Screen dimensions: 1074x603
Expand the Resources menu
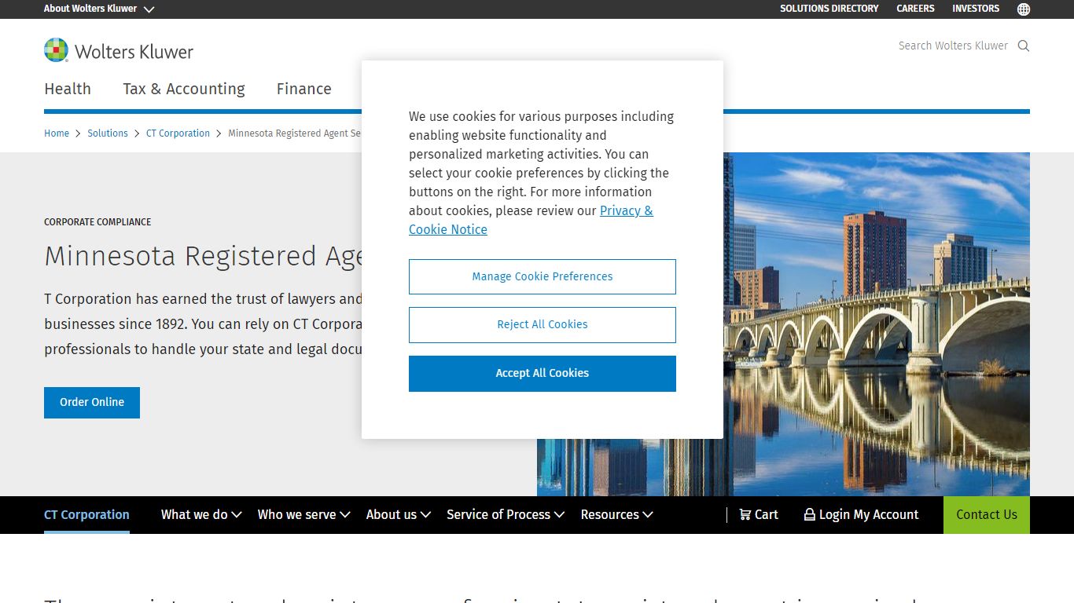point(616,515)
